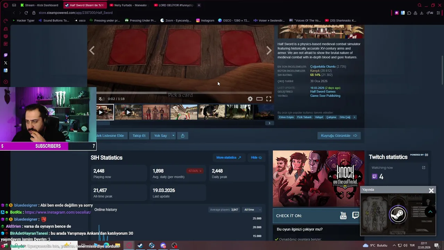
Task: Open the browser downloads icon
Action: point(421,13)
